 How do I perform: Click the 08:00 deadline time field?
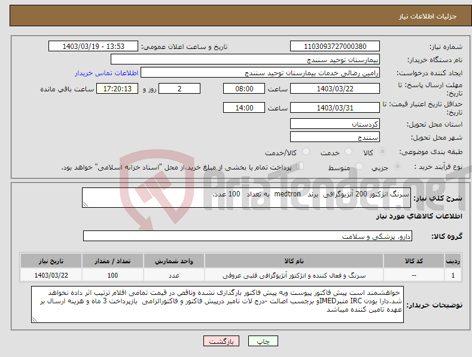pos(244,88)
